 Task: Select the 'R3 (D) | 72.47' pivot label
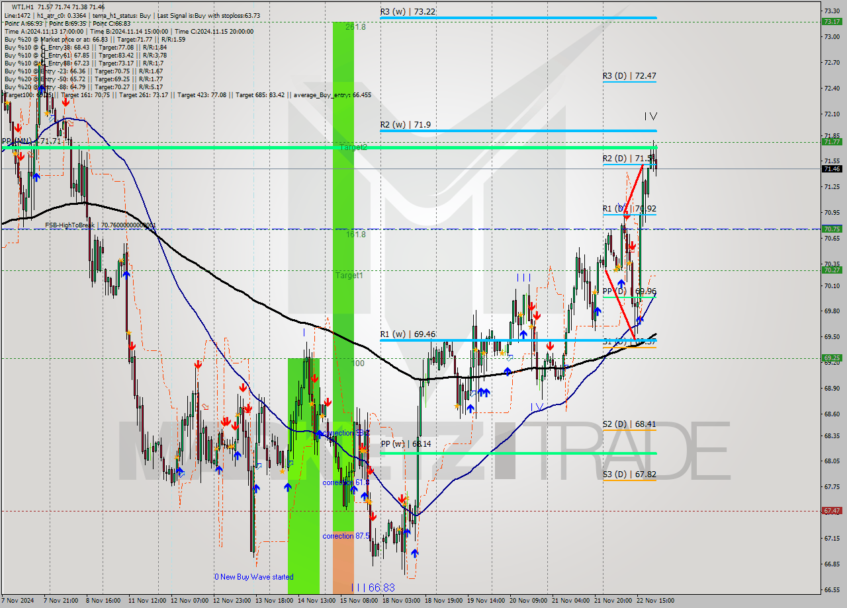click(x=629, y=76)
